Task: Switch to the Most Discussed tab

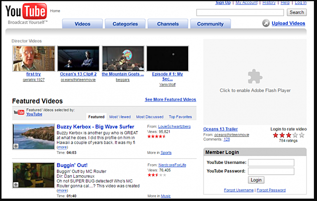Action: coord(150,117)
